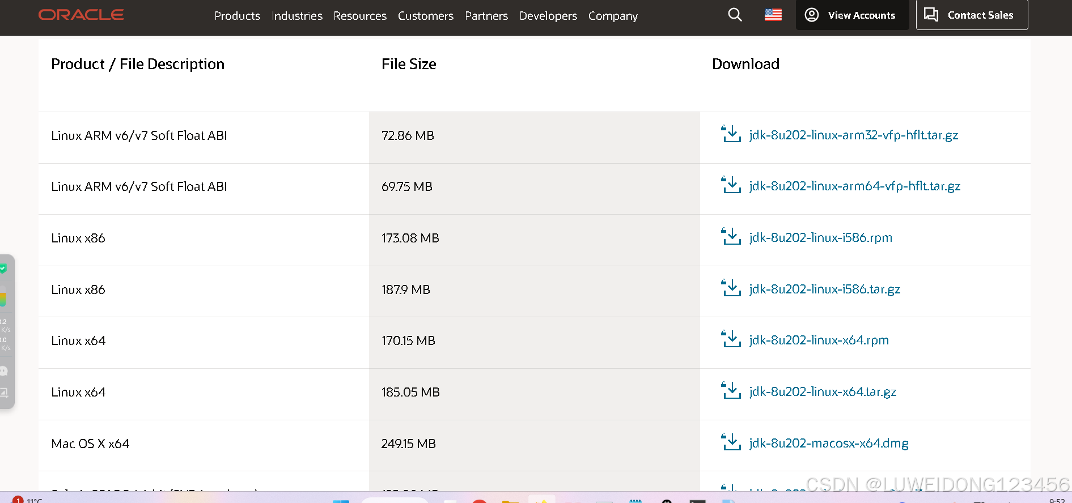Click the Contact Sales button
1072x503 pixels.
point(972,15)
